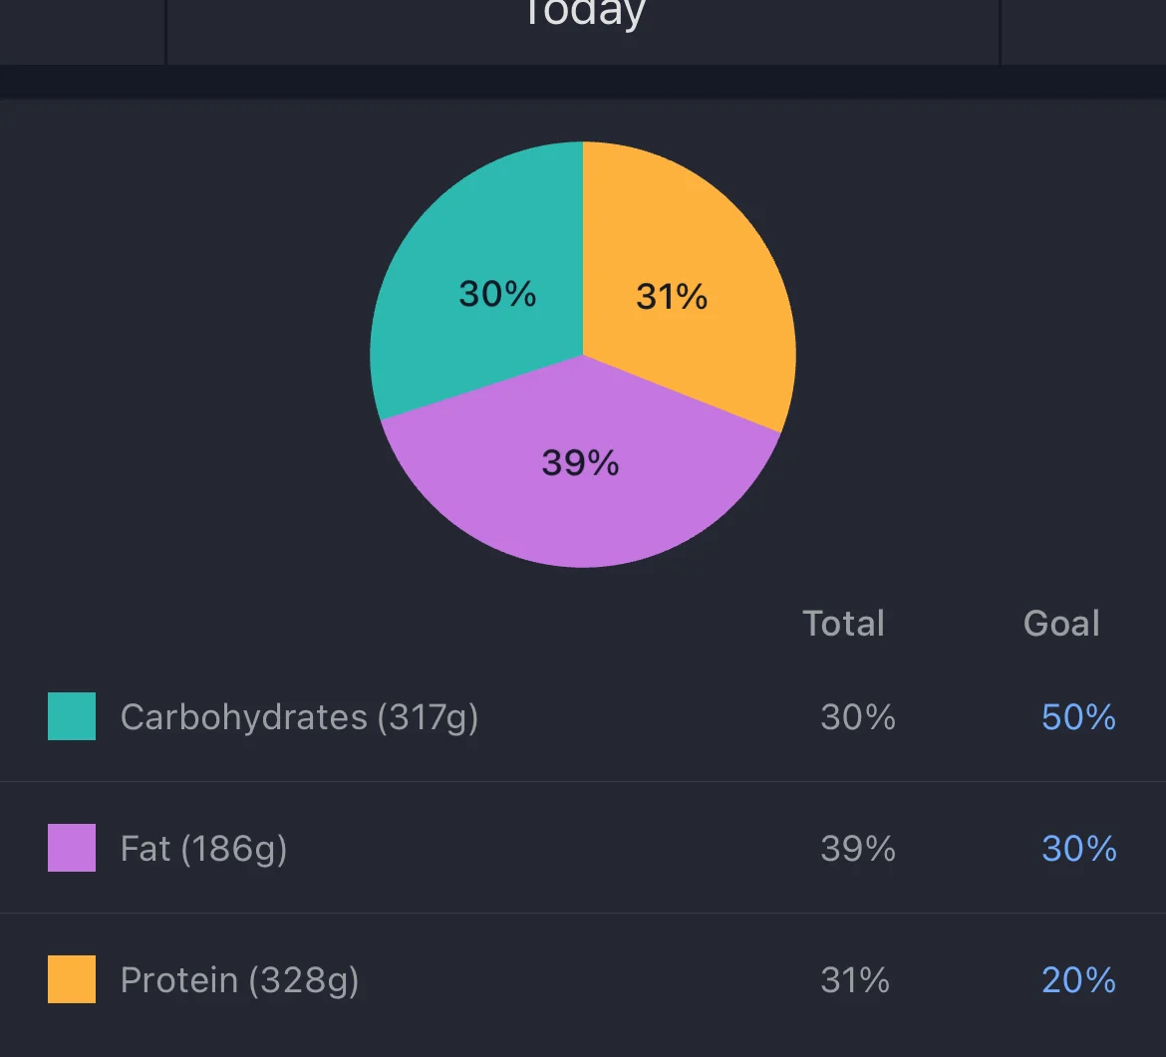1166x1057 pixels.
Task: Click the orange Protein color swatch
Action: pyautogui.click(x=72, y=979)
